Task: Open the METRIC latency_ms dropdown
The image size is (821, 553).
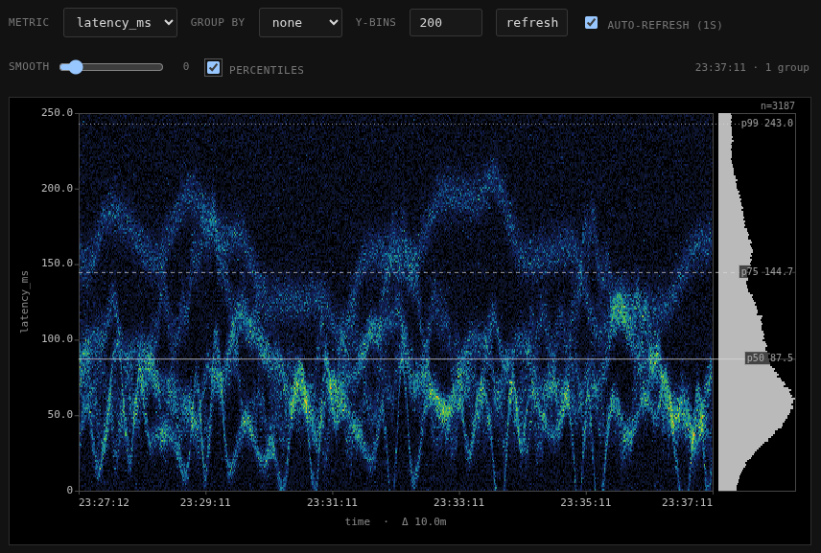Action: pyautogui.click(x=120, y=22)
